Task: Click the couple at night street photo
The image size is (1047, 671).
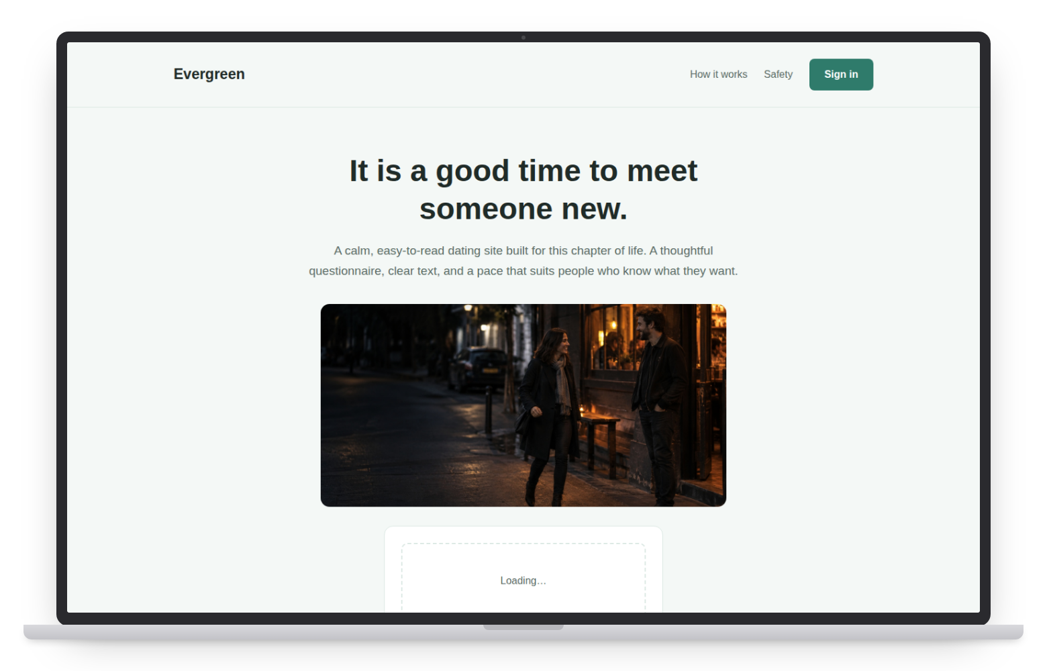Action: (x=523, y=405)
